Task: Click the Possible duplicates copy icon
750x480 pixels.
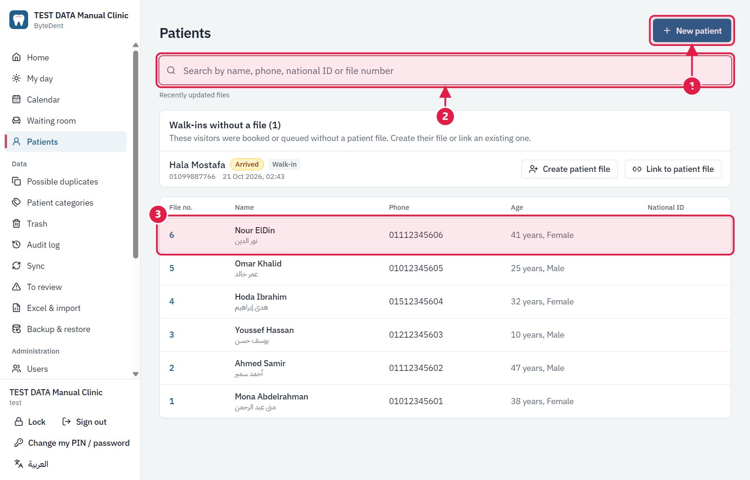Action: pyautogui.click(x=16, y=181)
